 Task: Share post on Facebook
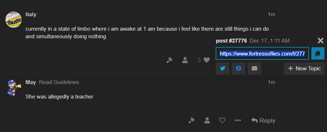(238, 69)
